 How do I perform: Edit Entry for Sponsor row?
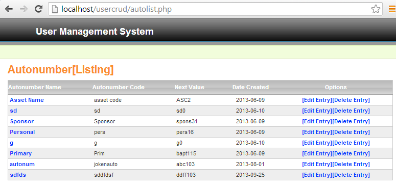click(317, 121)
